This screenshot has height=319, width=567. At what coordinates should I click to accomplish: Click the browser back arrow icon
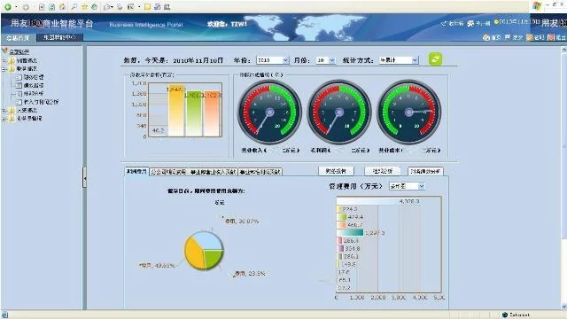(x=8, y=6)
